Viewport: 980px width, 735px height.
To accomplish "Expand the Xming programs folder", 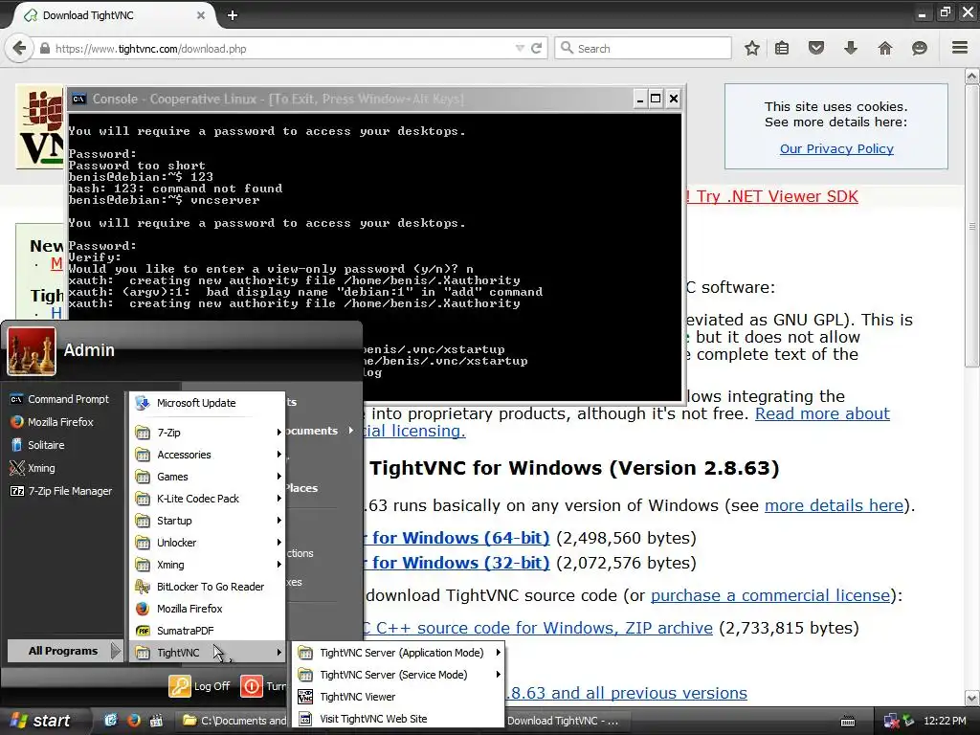I will tap(208, 565).
